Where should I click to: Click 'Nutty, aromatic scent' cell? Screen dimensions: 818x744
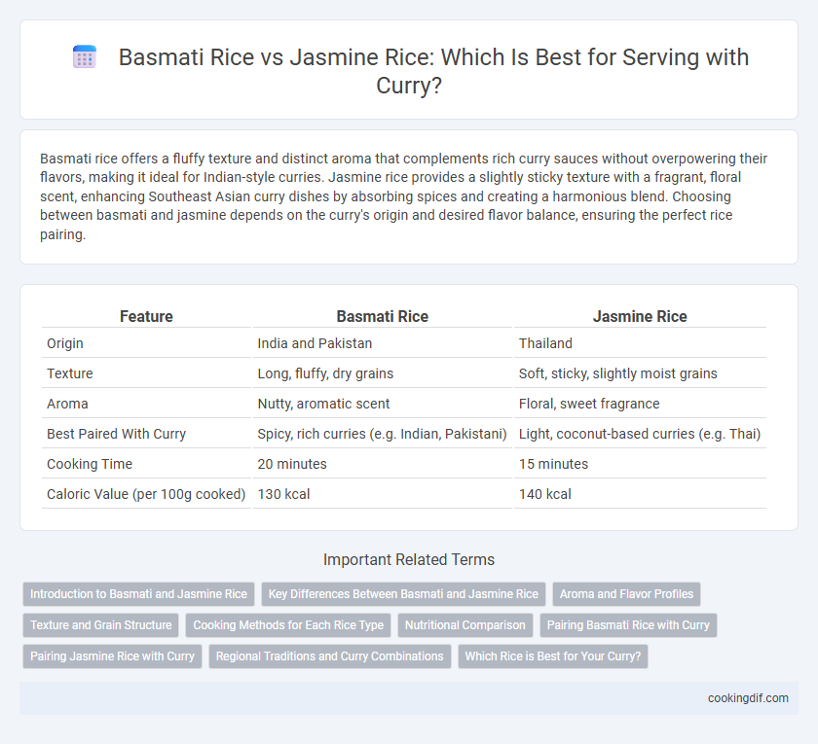click(383, 404)
